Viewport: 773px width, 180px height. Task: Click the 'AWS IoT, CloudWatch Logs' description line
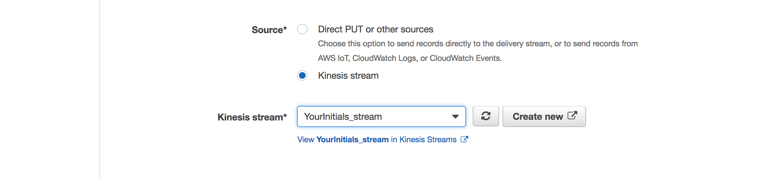click(x=410, y=58)
